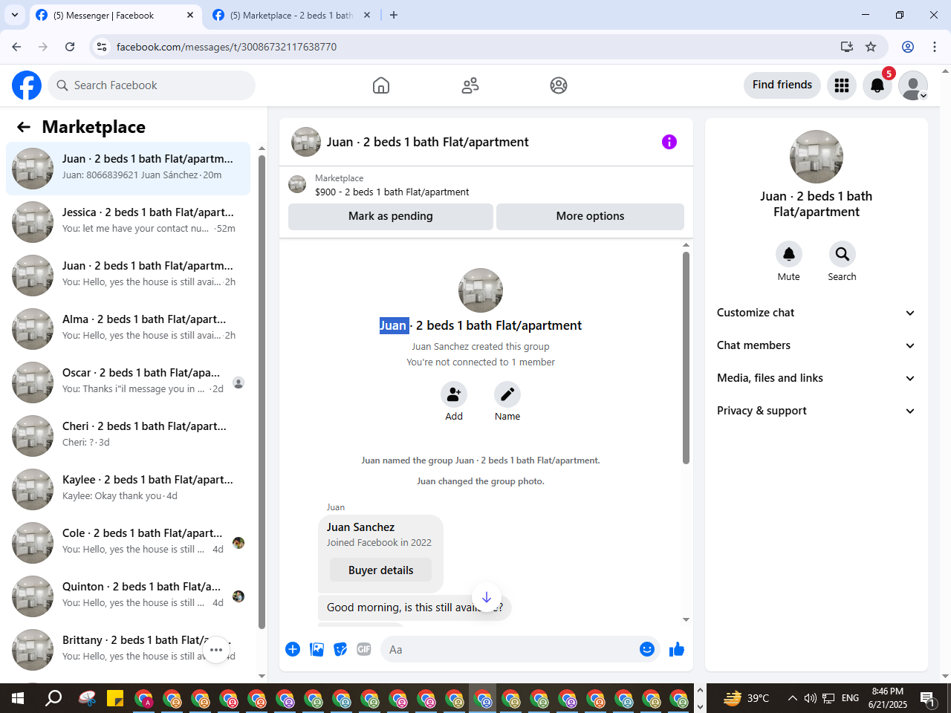Viewport: 951px width, 713px height.
Task: Bookmark this page with star icon
Action: pyautogui.click(x=871, y=47)
